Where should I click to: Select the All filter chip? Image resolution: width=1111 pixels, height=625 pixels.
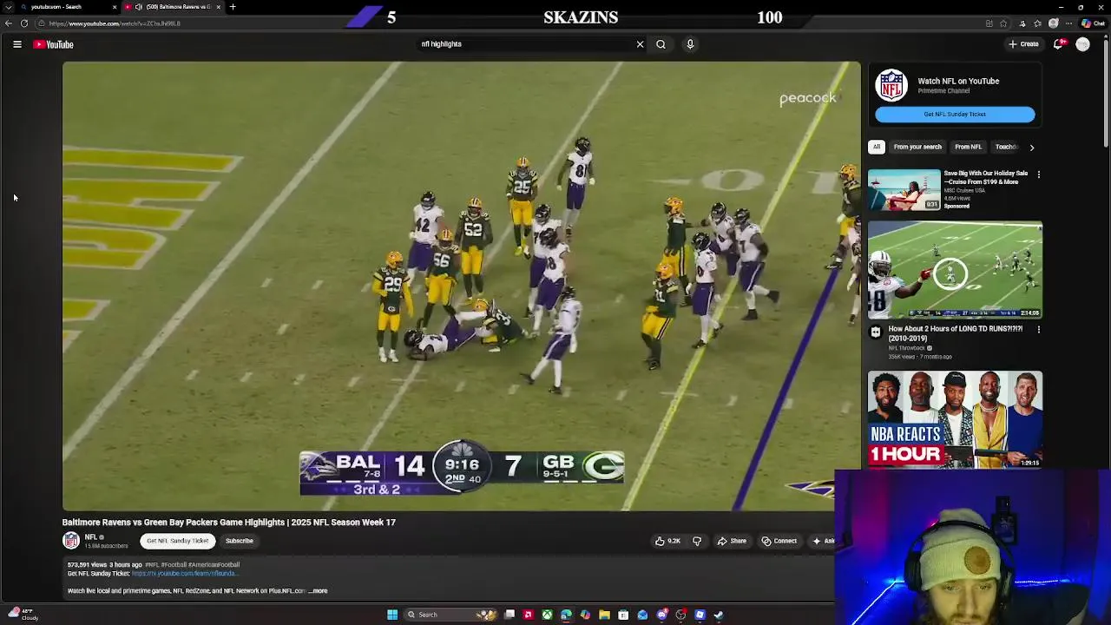[x=877, y=148]
